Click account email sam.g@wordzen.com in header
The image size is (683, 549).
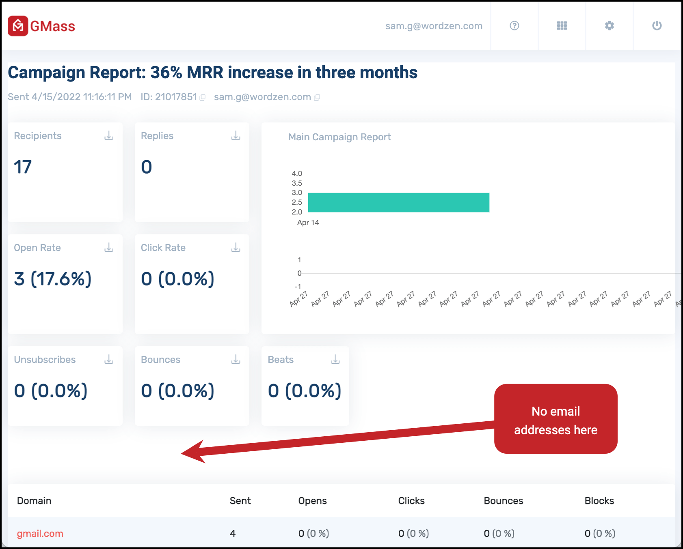[x=434, y=26]
